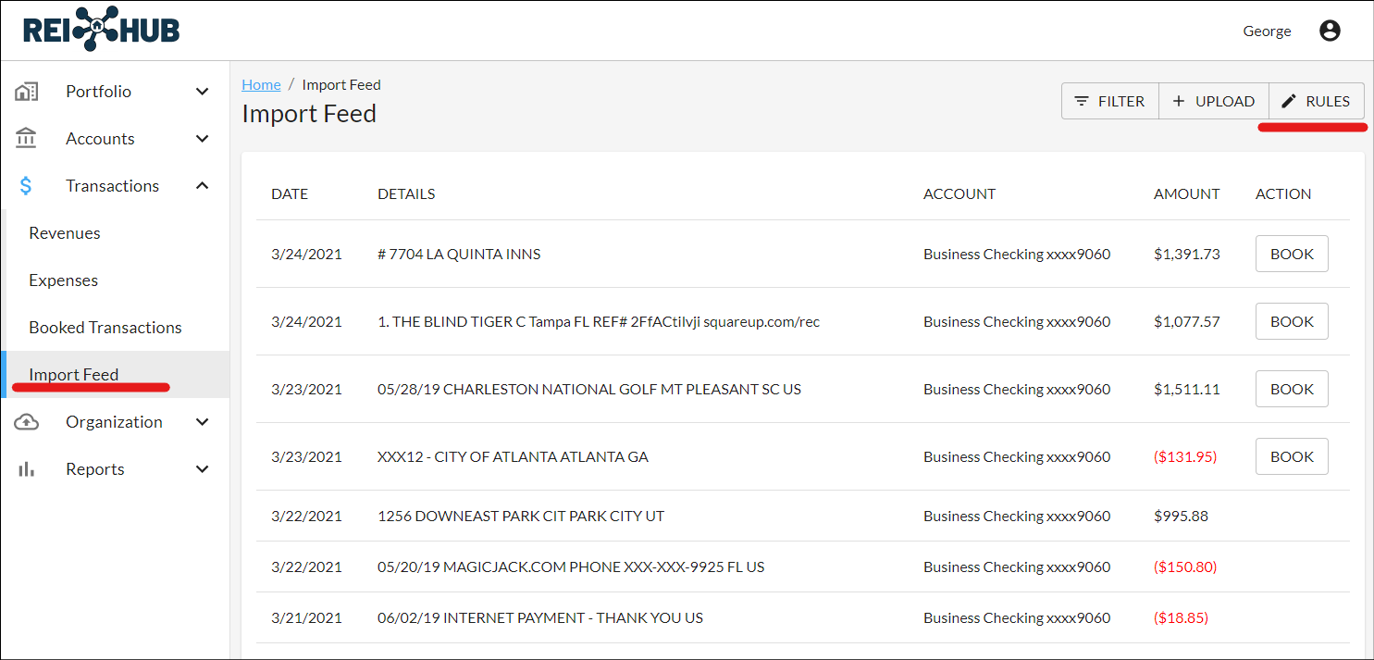Expand the Accounts chevron
Viewport: 1374px width, 660px height.
[x=203, y=139]
